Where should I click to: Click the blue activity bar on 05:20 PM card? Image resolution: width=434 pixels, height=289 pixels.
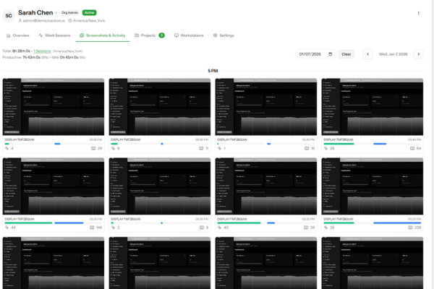(x=397, y=223)
